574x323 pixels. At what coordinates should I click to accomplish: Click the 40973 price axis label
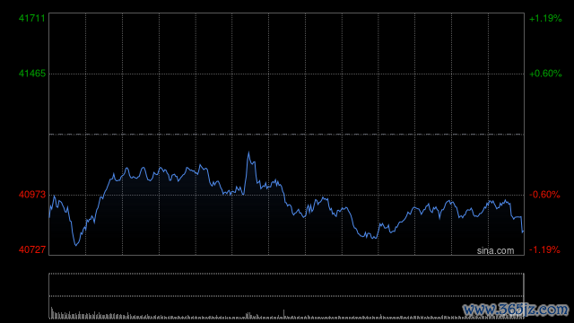[x=32, y=195]
